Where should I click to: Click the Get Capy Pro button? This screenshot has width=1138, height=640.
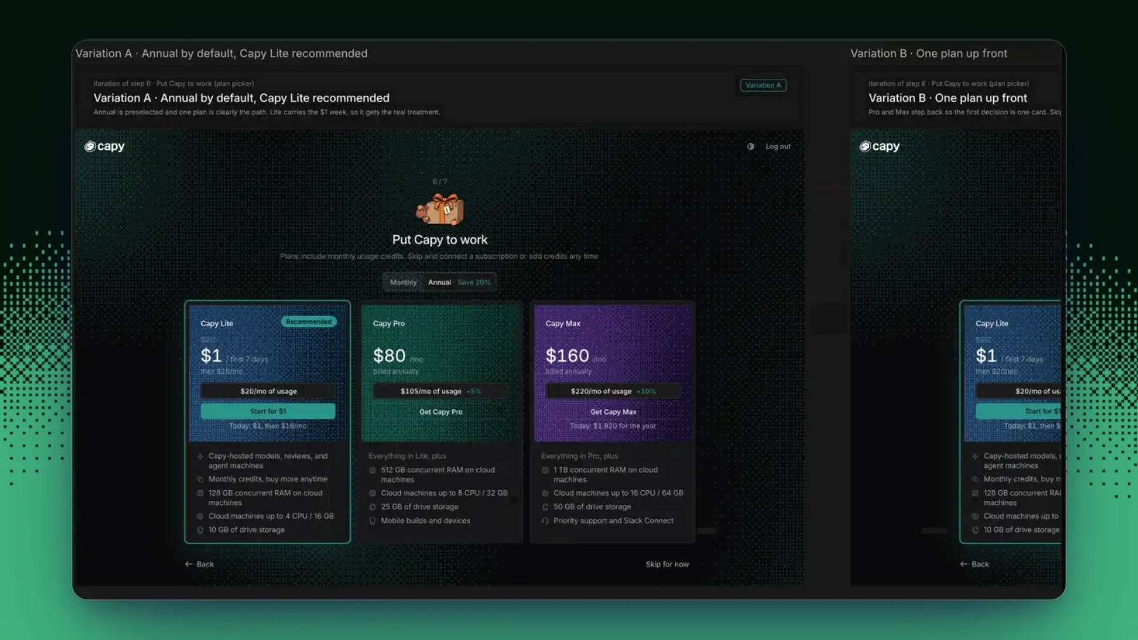pyautogui.click(x=441, y=412)
